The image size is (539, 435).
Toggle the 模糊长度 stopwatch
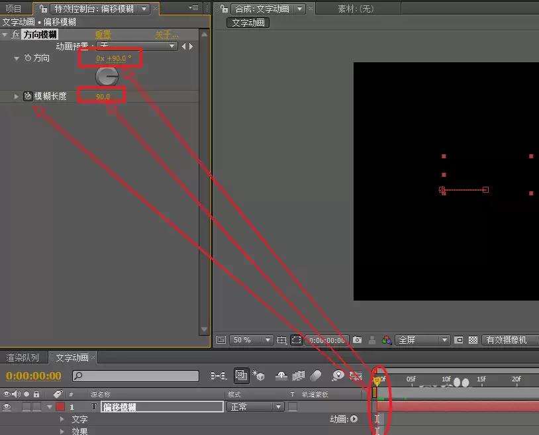coord(28,96)
